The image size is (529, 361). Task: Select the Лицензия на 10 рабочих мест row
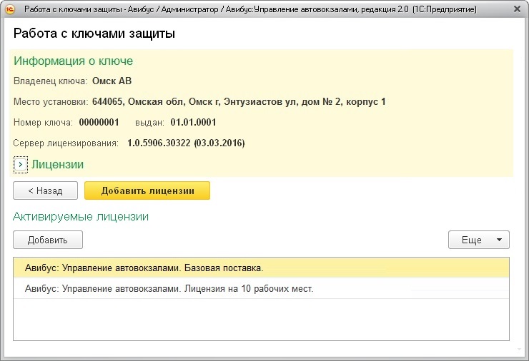pos(169,289)
